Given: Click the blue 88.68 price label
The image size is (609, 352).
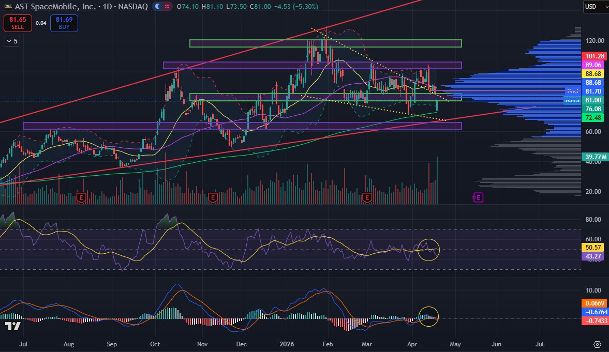Looking at the screenshot, I should tap(592, 82).
